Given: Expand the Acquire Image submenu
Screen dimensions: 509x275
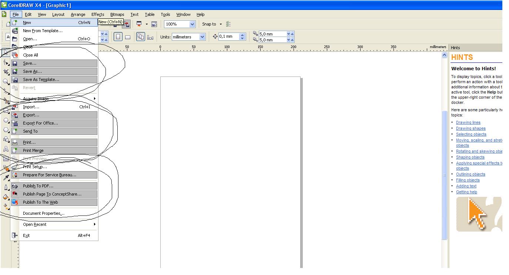Looking at the screenshot, I should [95, 99].
